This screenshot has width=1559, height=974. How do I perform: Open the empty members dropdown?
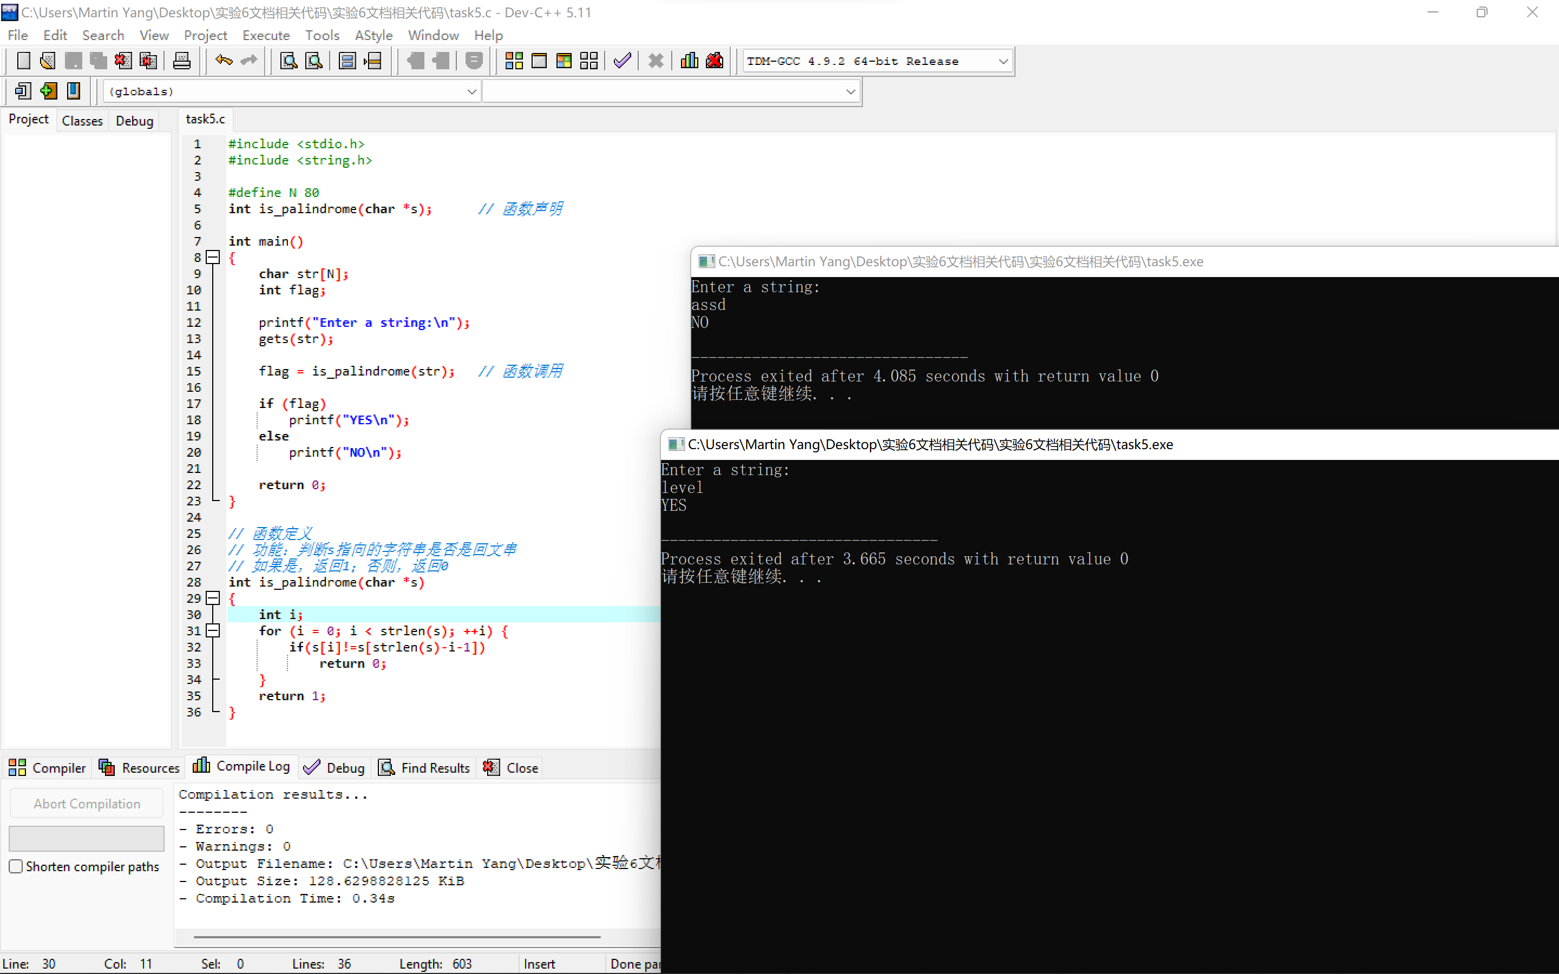[x=850, y=91]
